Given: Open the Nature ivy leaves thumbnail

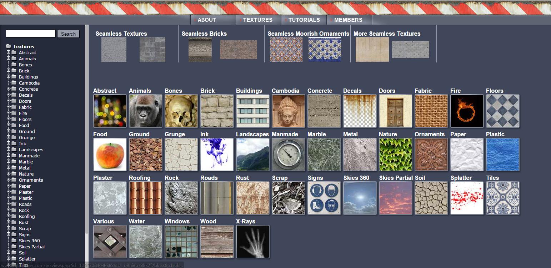Looking at the screenshot, I should [396, 155].
